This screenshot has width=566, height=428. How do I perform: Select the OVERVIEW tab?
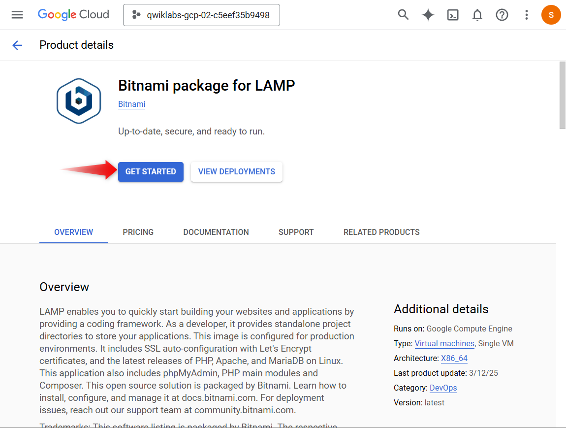point(74,232)
